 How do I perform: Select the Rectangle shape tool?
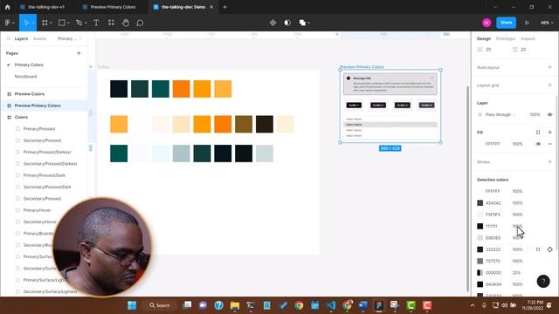pos(62,23)
